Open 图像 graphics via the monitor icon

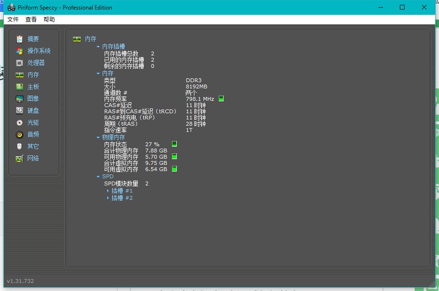point(19,99)
